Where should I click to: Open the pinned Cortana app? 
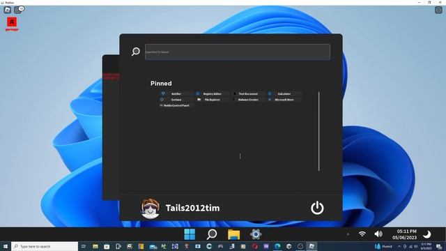click(176, 100)
